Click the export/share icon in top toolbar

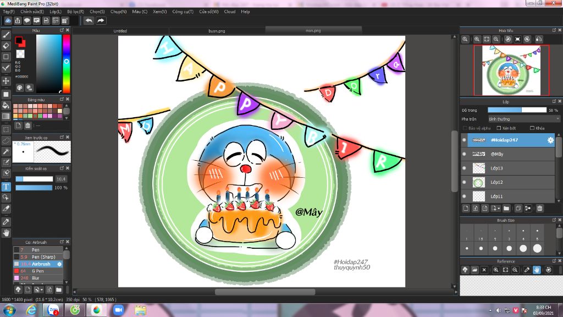tap(18, 20)
